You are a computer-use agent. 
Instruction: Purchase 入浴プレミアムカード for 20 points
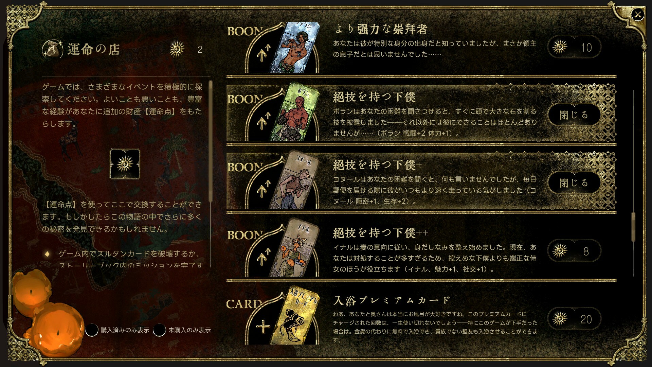tap(574, 319)
